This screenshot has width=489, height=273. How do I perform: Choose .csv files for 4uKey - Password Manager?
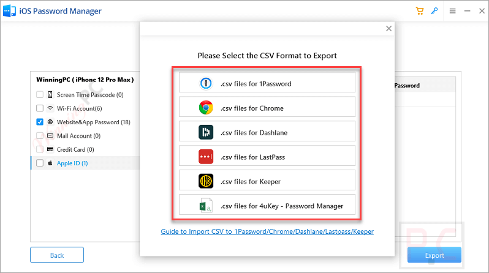pos(267,204)
